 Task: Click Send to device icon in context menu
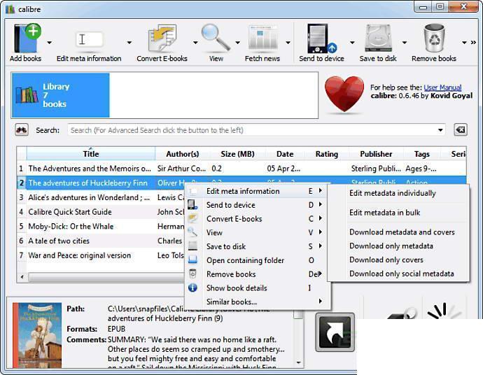pyautogui.click(x=192, y=205)
